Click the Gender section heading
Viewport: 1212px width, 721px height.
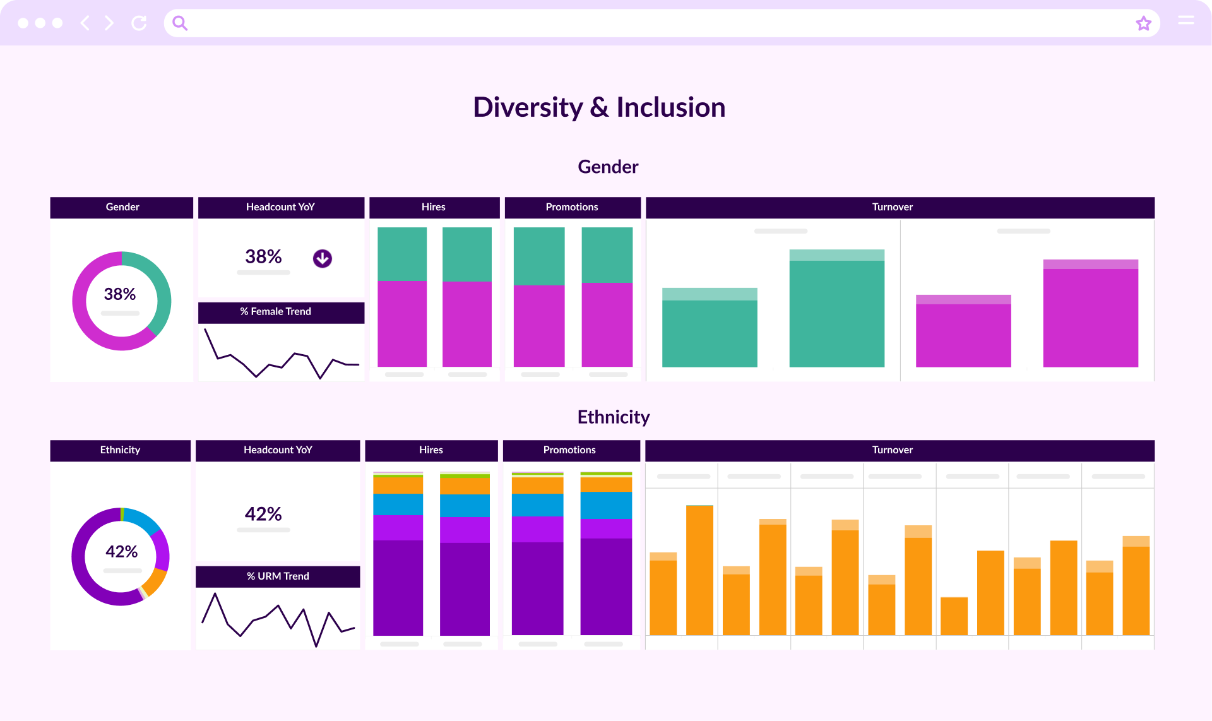click(x=608, y=167)
